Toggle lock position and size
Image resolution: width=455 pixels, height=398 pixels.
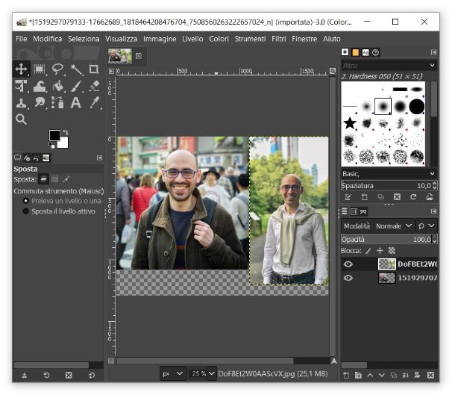tap(380, 251)
